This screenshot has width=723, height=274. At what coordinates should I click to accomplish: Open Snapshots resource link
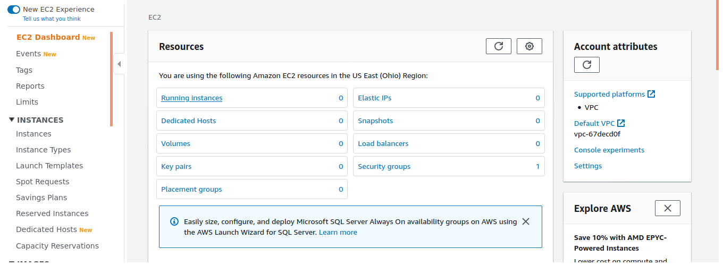pyautogui.click(x=375, y=121)
